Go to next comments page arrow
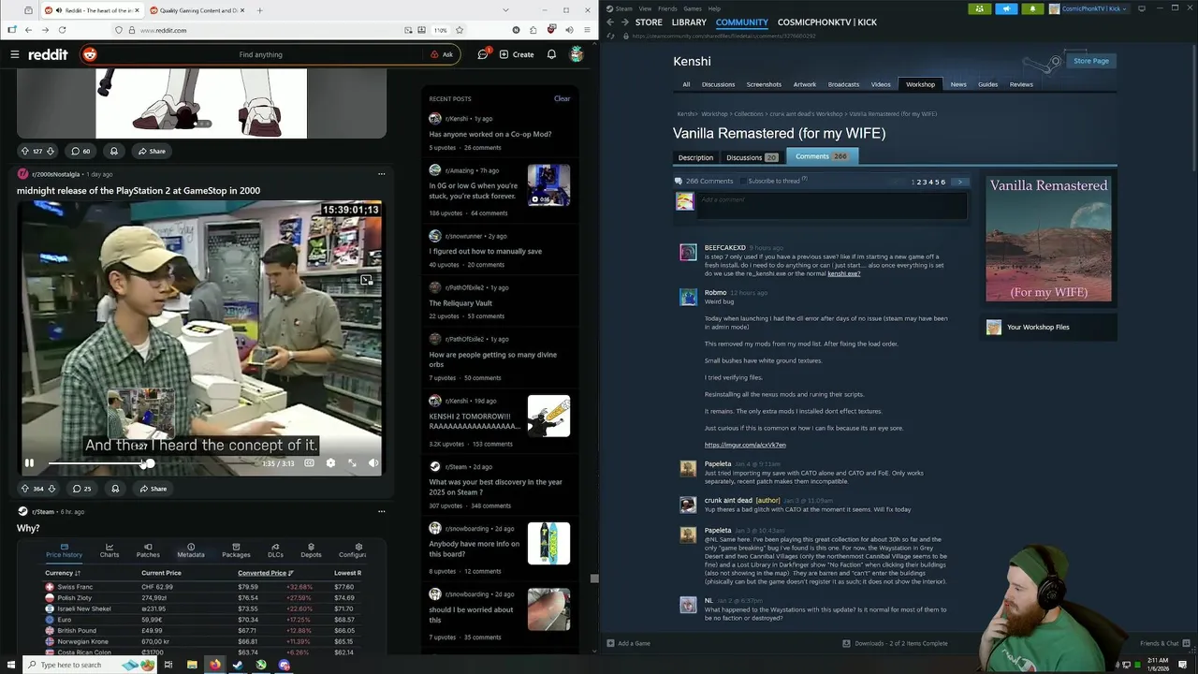 pos(959,182)
